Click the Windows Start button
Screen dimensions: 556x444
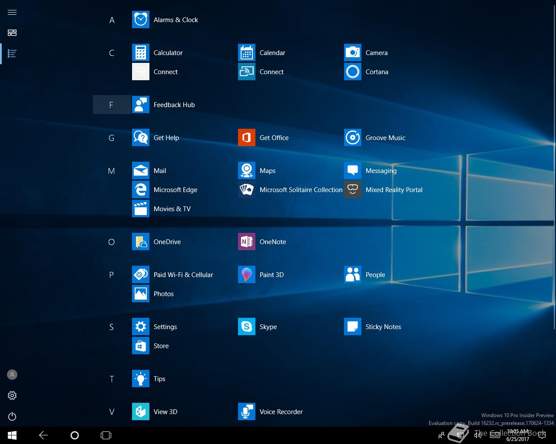click(x=12, y=435)
